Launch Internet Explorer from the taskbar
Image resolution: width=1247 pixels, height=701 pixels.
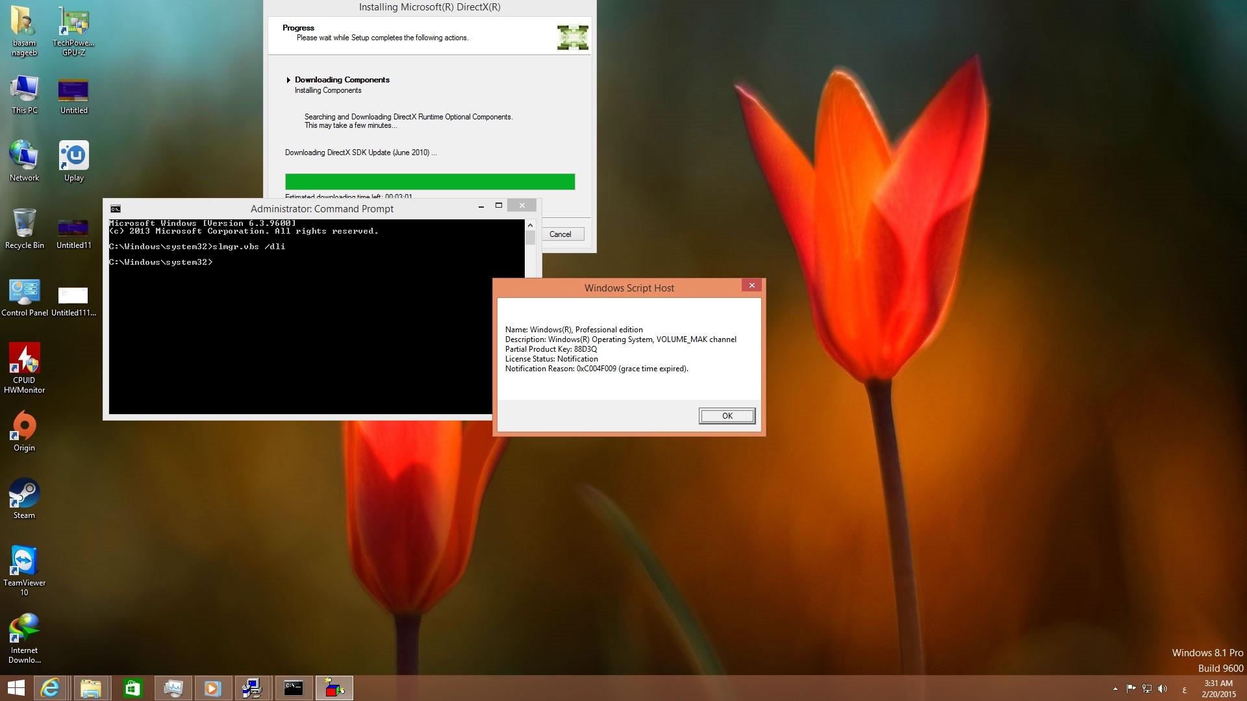click(50, 688)
